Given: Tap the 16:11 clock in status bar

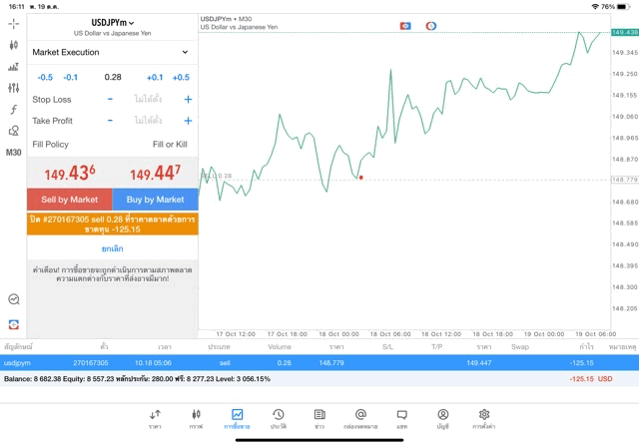Looking at the screenshot, I should [17, 7].
